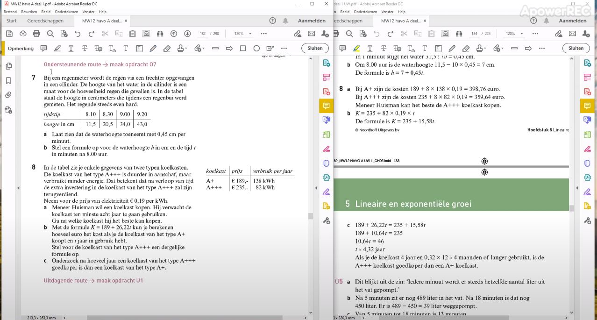Click the left window vertical scrollbar thumb

click(310, 216)
